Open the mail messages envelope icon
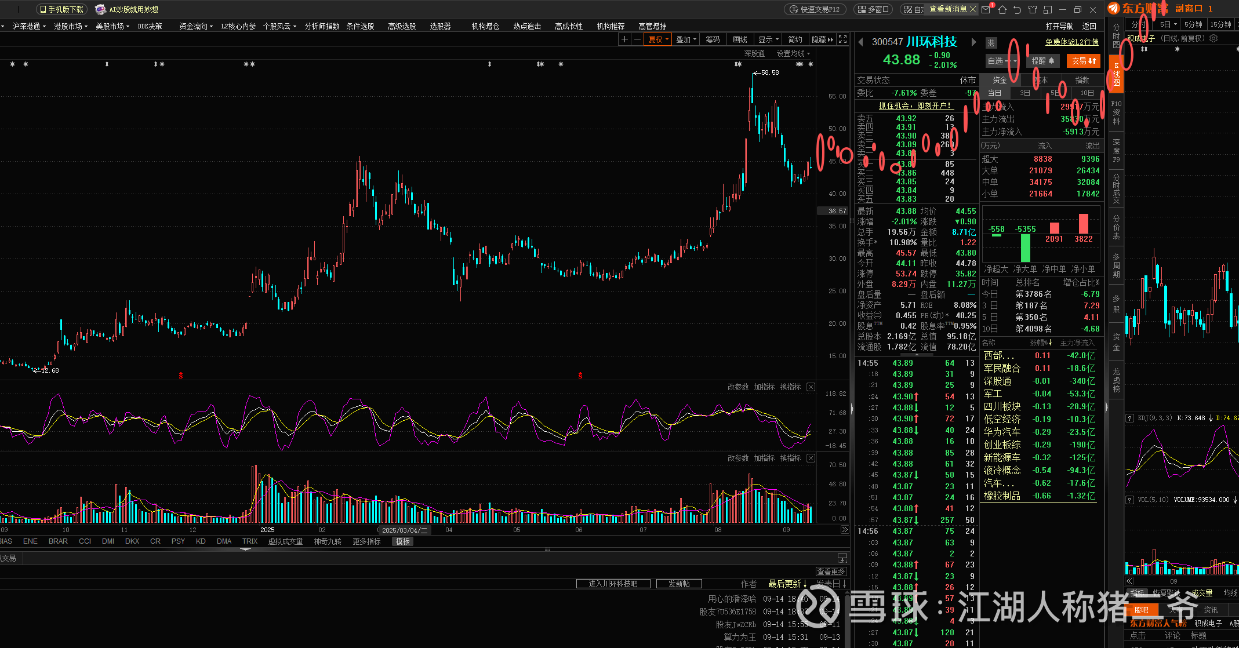The height and width of the screenshot is (648, 1239). point(986,10)
